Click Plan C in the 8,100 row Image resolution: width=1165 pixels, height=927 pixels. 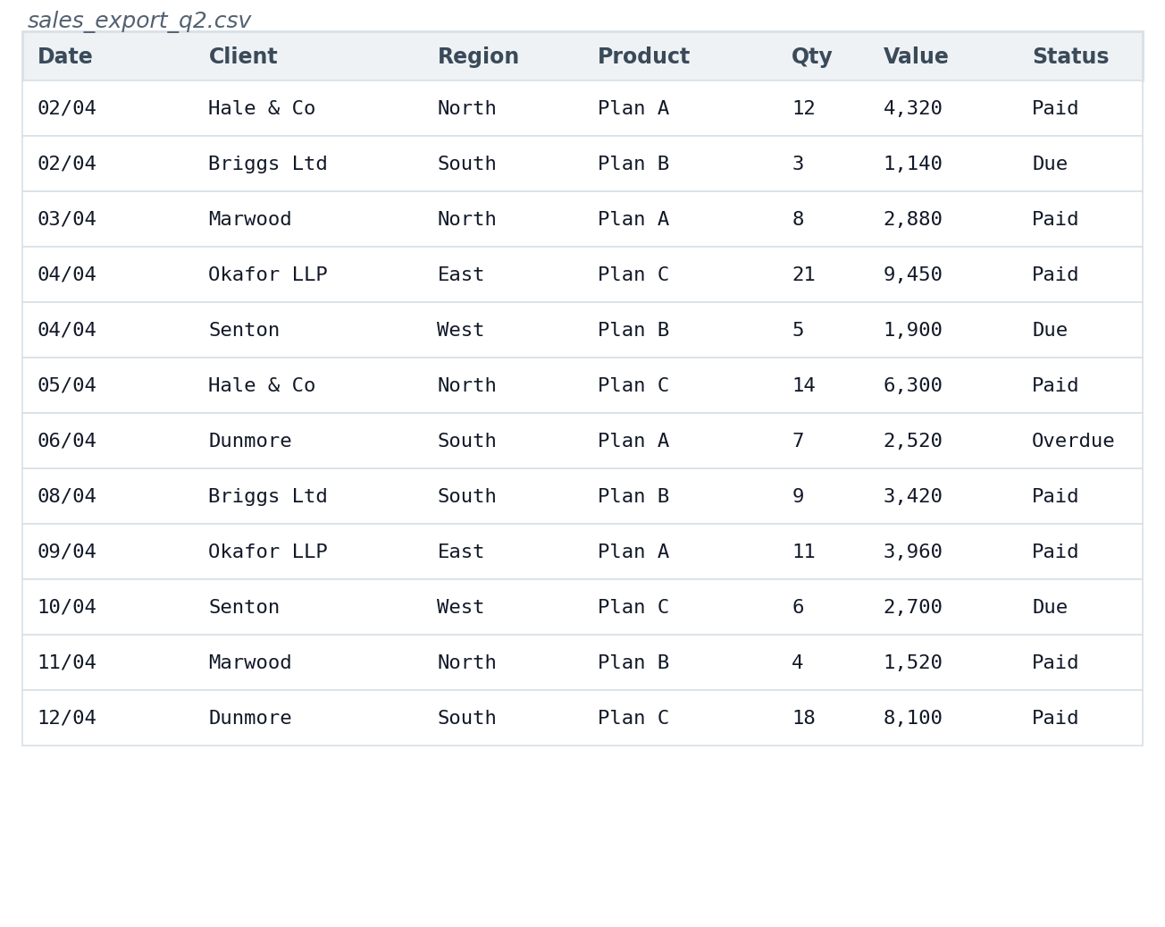pyautogui.click(x=633, y=719)
